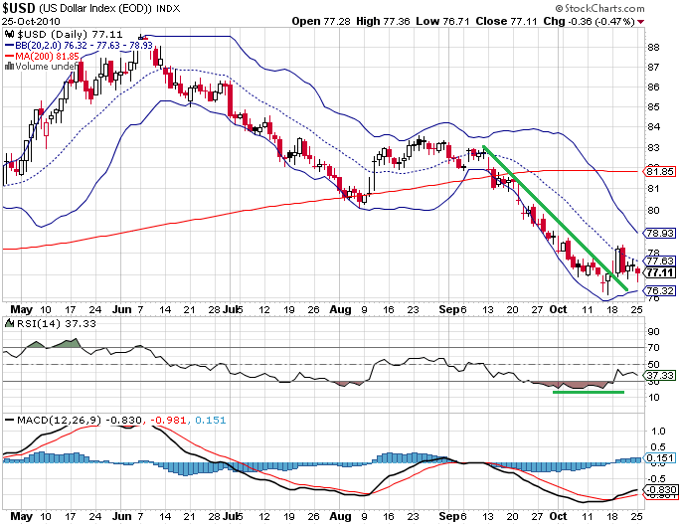The height and width of the screenshot is (524, 679).
Task: Click the 76.32 lower Bollinger band label
Action: point(660,292)
